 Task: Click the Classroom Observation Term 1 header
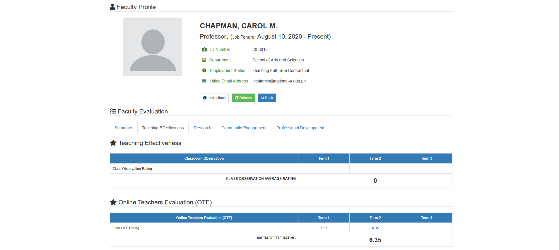pyautogui.click(x=324, y=158)
